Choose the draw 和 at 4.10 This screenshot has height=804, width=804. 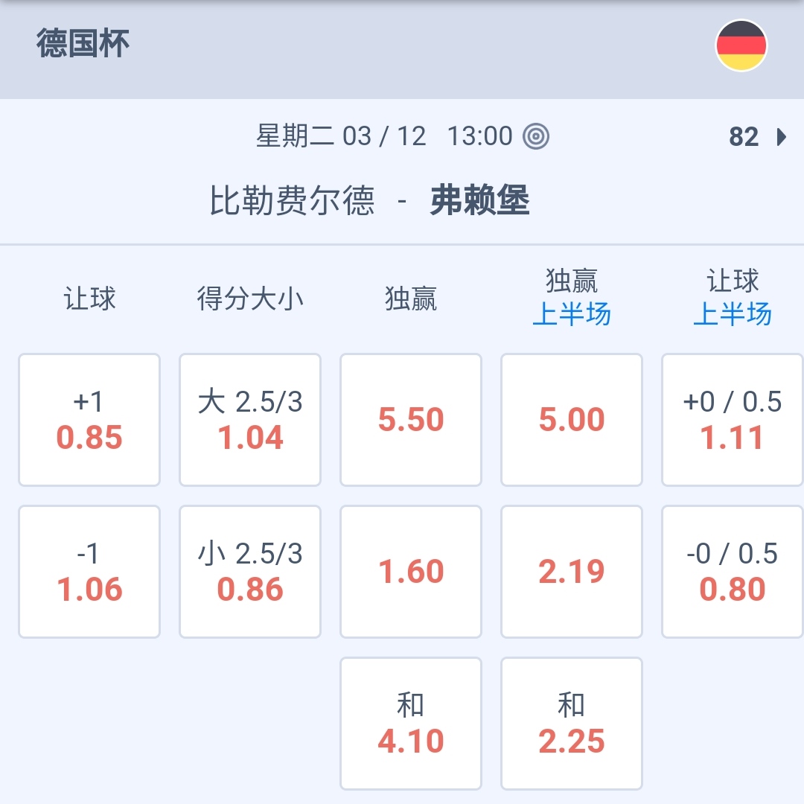pos(411,724)
